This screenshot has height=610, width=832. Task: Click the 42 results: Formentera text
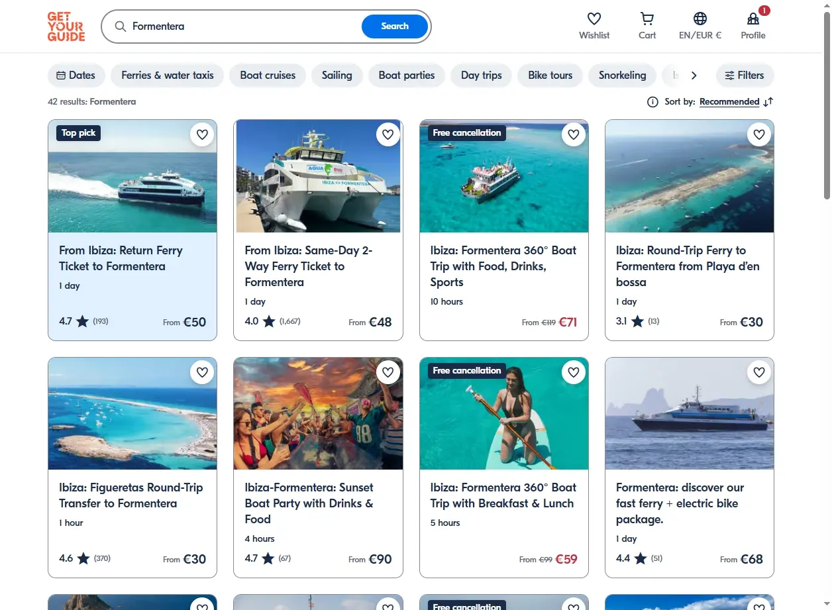tap(91, 102)
